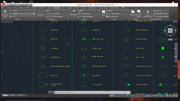Click Add Leader button
Viewport: 180px width, 101px height.
85,13
